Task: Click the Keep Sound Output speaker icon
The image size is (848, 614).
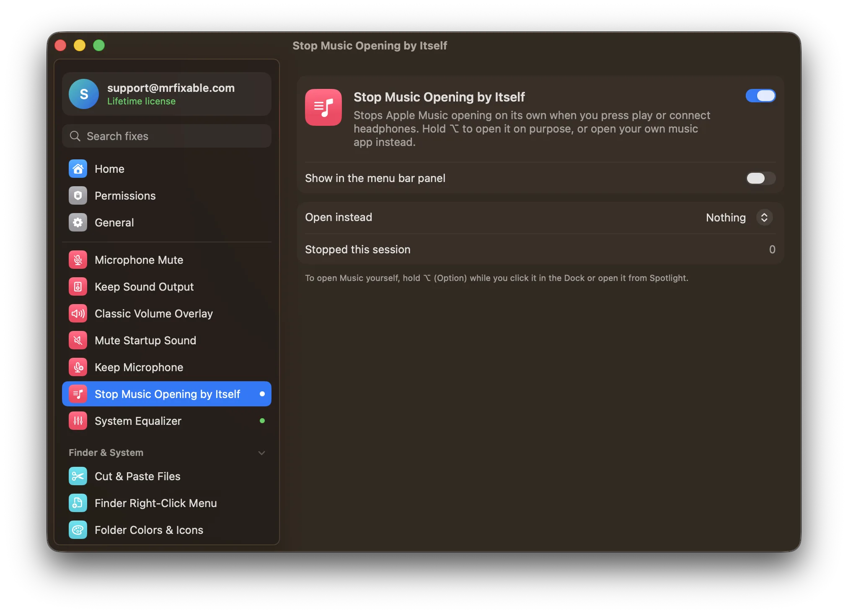Action: [78, 286]
